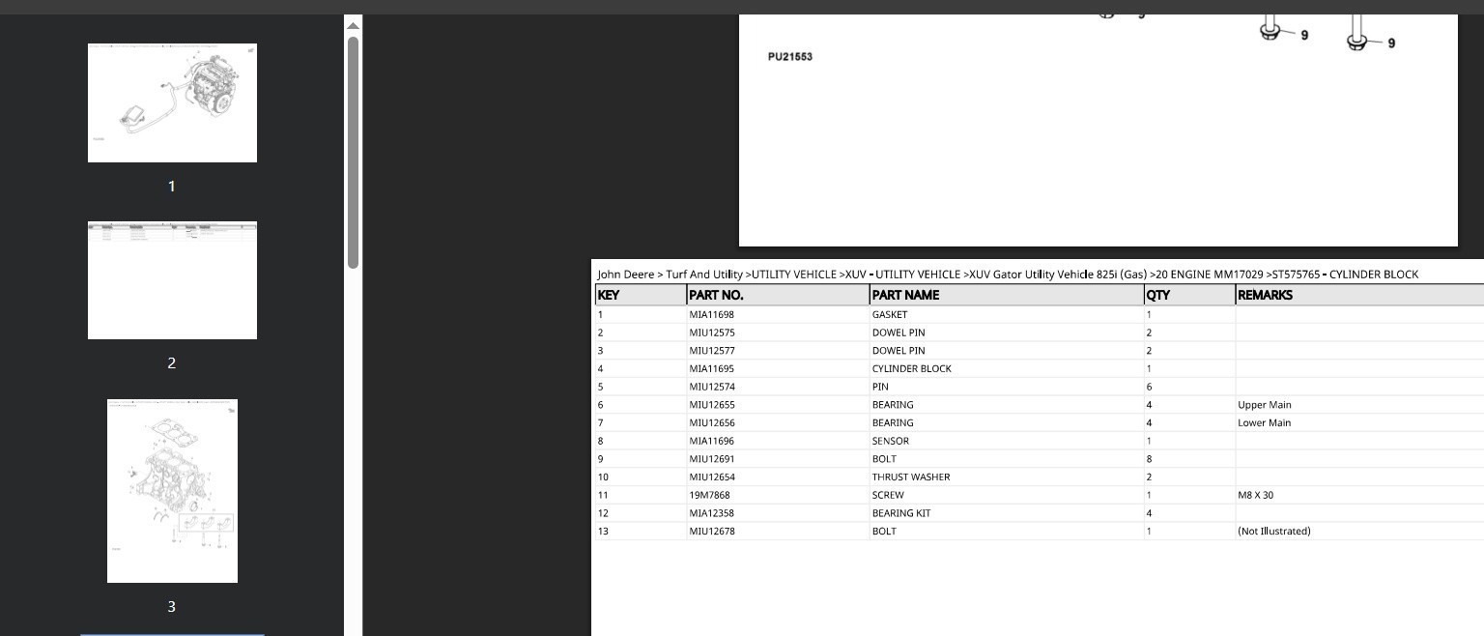
Task: Select part number MIU12577
Action: (x=712, y=351)
